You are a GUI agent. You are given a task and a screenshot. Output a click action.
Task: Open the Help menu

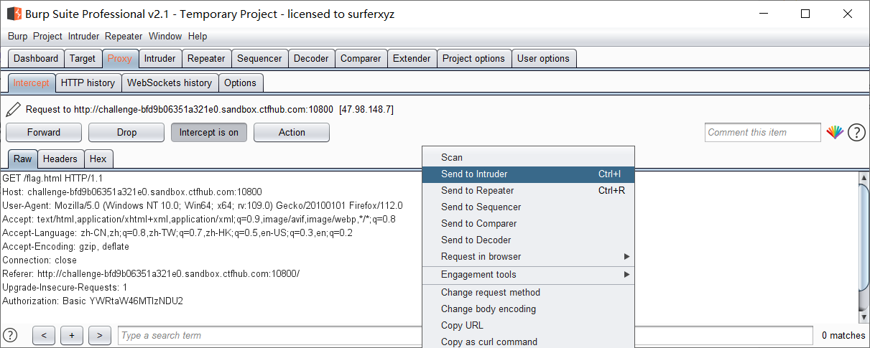click(198, 36)
